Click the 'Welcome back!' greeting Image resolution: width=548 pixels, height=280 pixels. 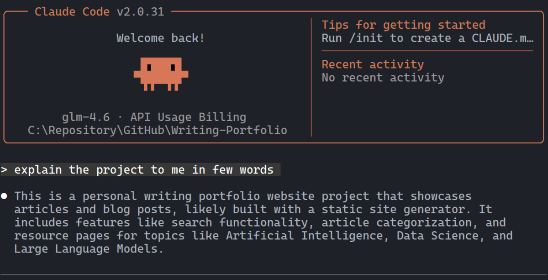(x=161, y=38)
